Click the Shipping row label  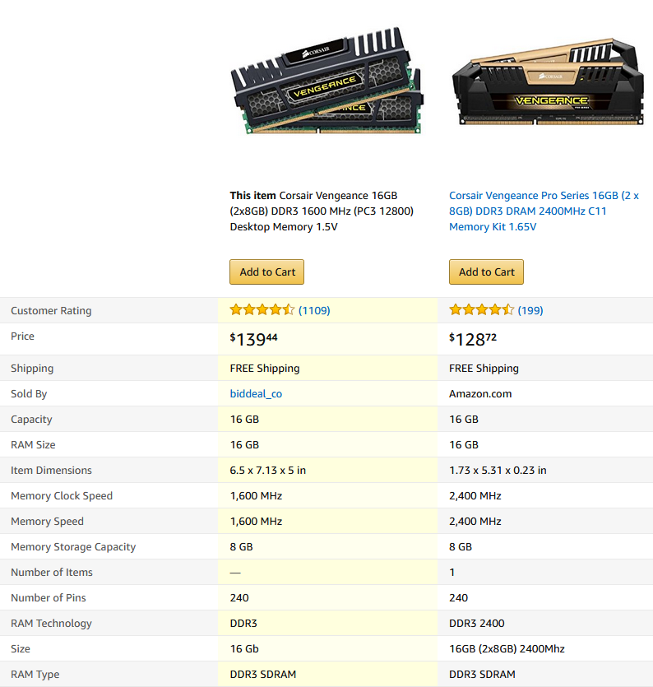(32, 369)
